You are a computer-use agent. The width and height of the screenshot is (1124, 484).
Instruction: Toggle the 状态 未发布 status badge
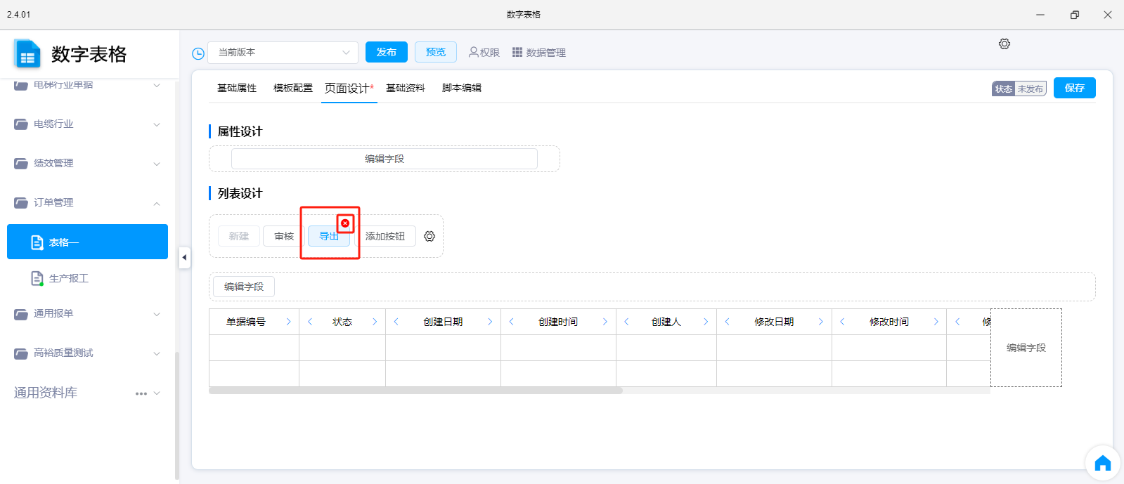(x=1019, y=89)
